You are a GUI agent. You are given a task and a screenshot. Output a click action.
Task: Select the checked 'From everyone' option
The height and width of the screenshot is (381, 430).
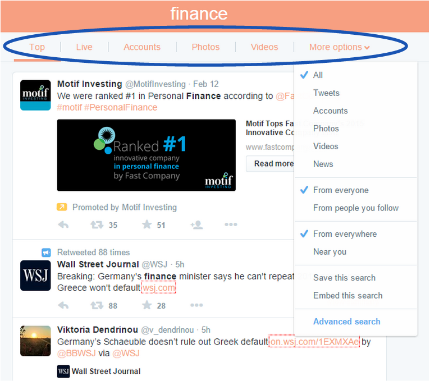tap(341, 190)
